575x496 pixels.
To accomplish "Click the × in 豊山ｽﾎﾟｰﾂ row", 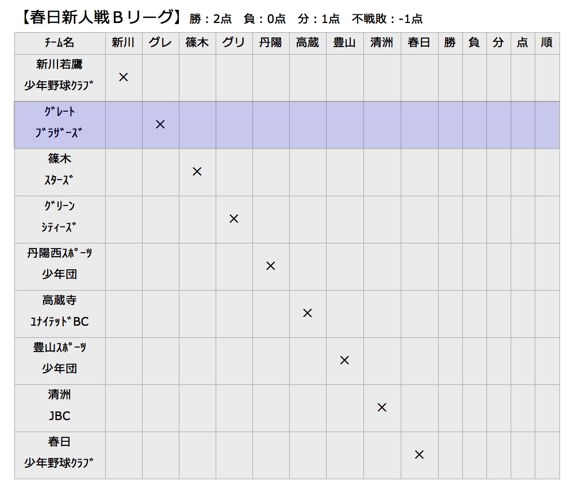I will [x=344, y=361].
